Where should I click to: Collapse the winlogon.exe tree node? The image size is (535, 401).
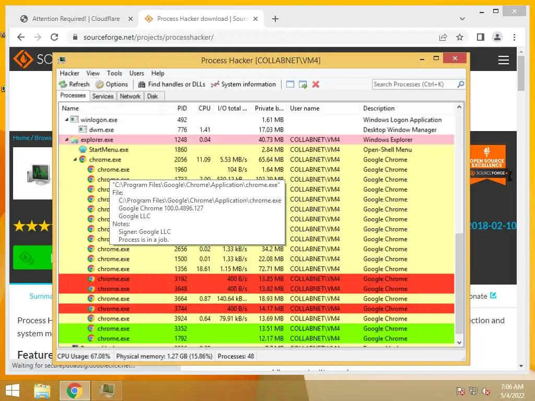tap(66, 120)
